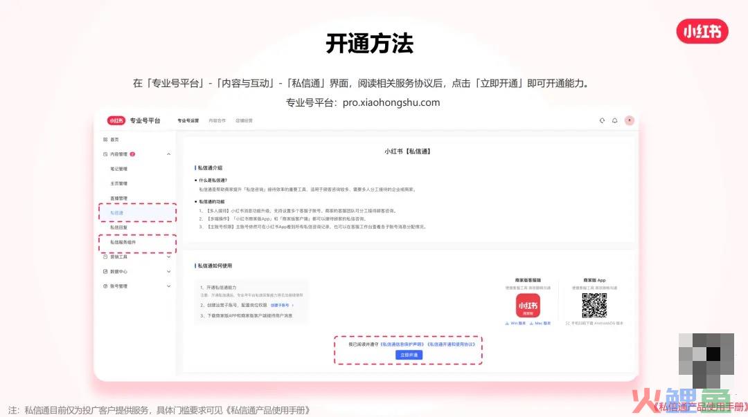The image size is (748, 417).
Task: Select 内容管理 in the sidebar
Action: pos(119,154)
